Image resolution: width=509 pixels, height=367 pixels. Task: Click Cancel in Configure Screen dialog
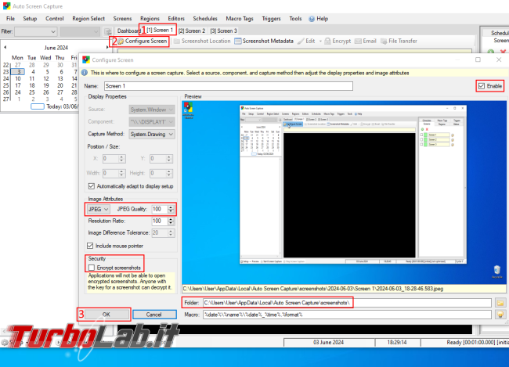[x=153, y=315]
